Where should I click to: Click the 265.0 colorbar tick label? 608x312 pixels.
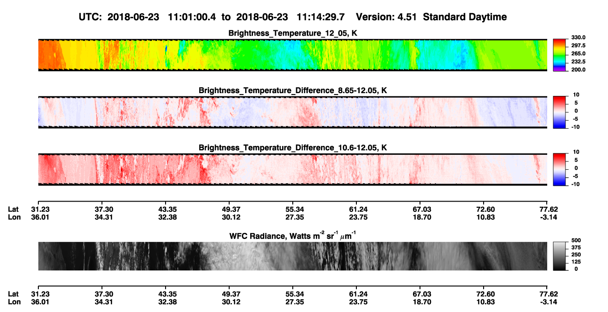coord(578,54)
